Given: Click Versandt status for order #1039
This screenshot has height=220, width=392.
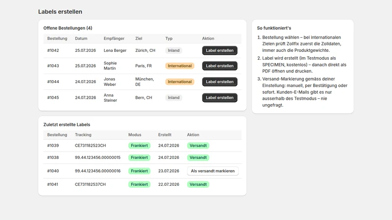Looking at the screenshot, I should click(198, 146).
